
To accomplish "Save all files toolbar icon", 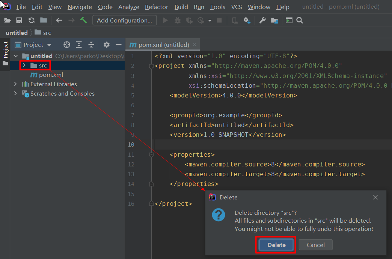I will tap(19, 21).
